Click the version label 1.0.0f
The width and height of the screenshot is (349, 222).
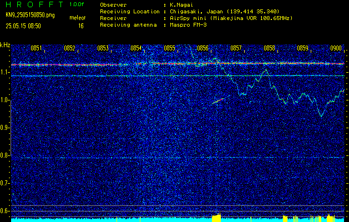pos(77,4)
